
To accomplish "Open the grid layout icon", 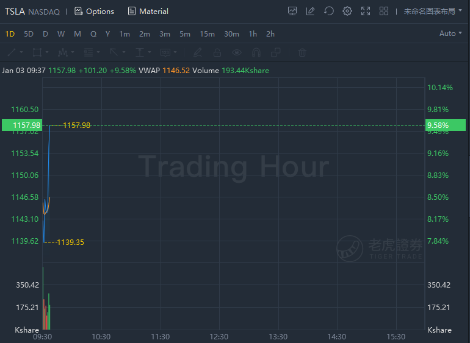I will coord(384,12).
